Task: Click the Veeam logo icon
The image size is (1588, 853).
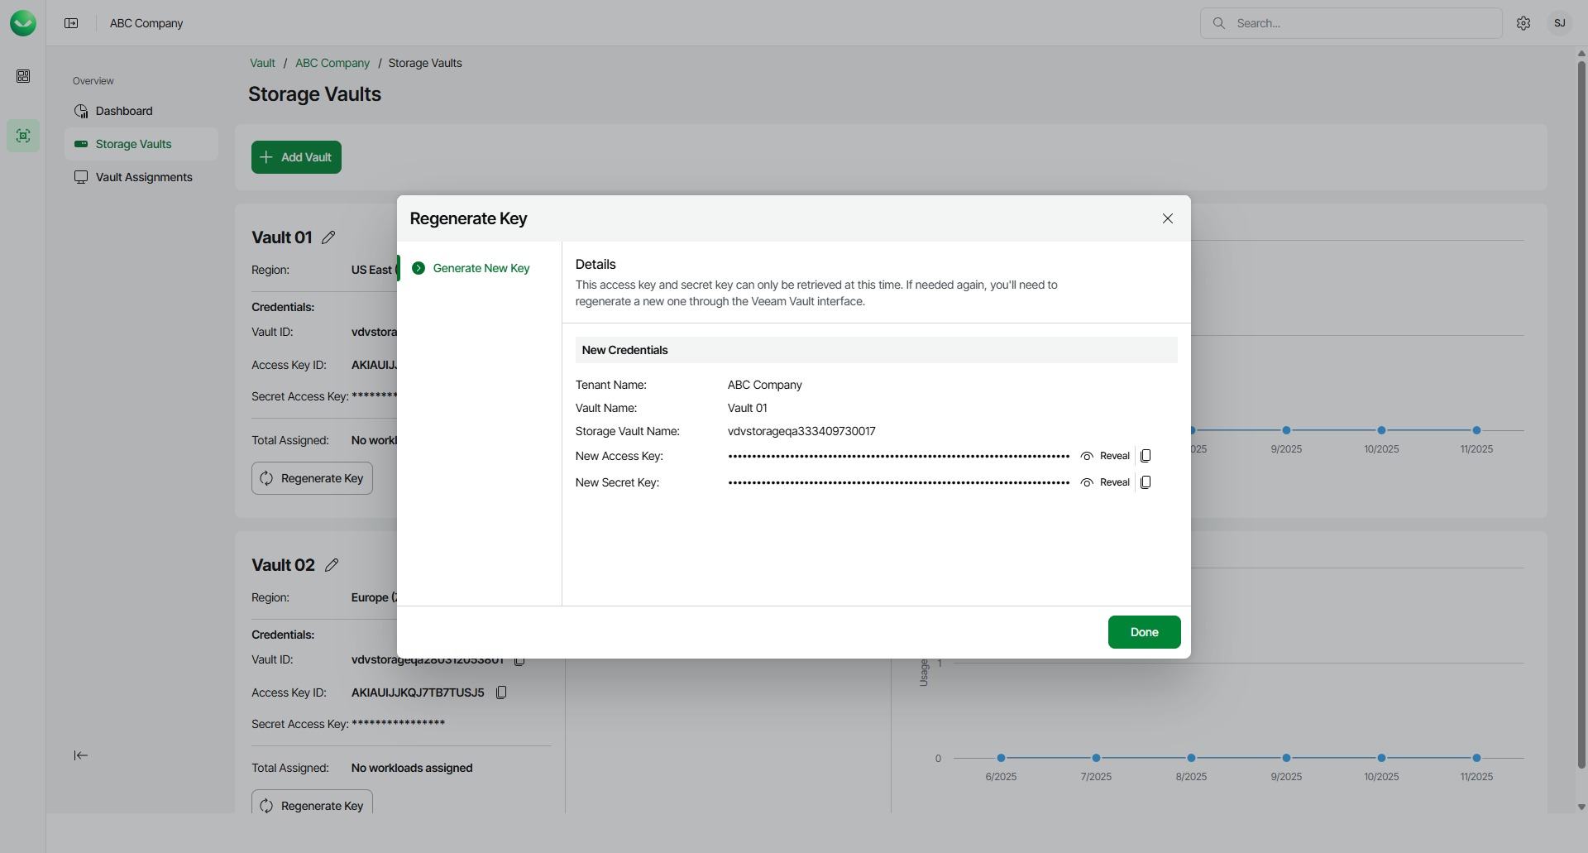Action: click(x=23, y=23)
